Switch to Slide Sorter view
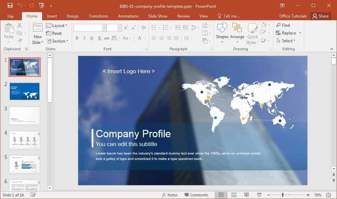Screen dimensions: 337x199 (234, 195)
